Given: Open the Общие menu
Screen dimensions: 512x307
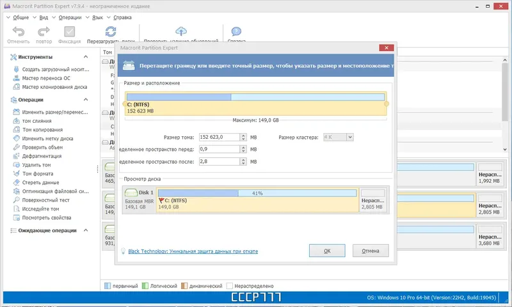Looking at the screenshot, I should click(x=21, y=17).
